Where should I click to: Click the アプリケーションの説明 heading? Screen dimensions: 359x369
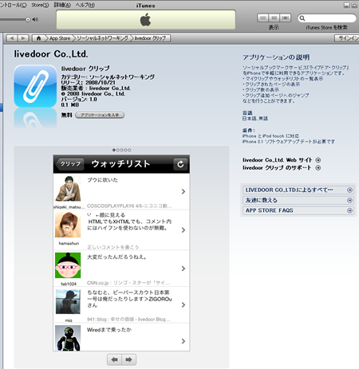(276, 57)
